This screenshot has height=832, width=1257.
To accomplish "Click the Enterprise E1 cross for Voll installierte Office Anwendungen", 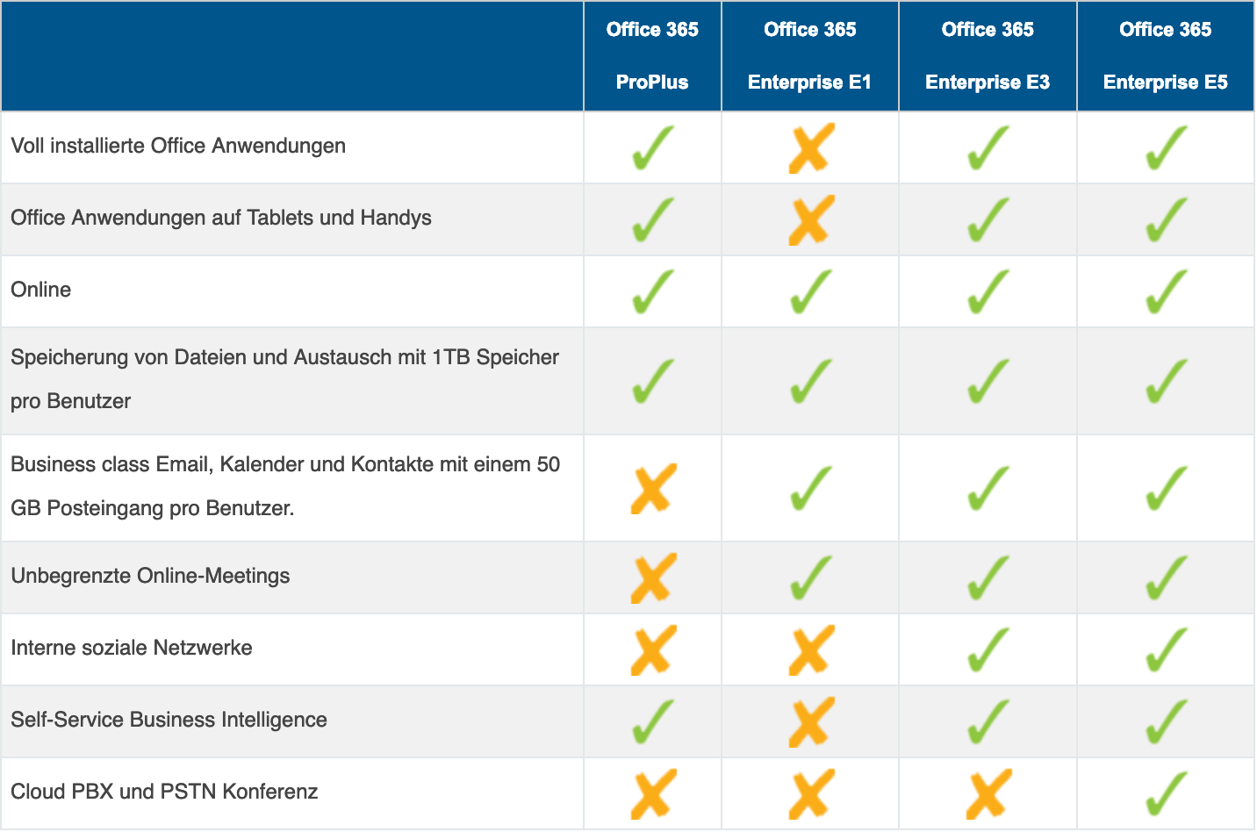I will click(x=811, y=147).
